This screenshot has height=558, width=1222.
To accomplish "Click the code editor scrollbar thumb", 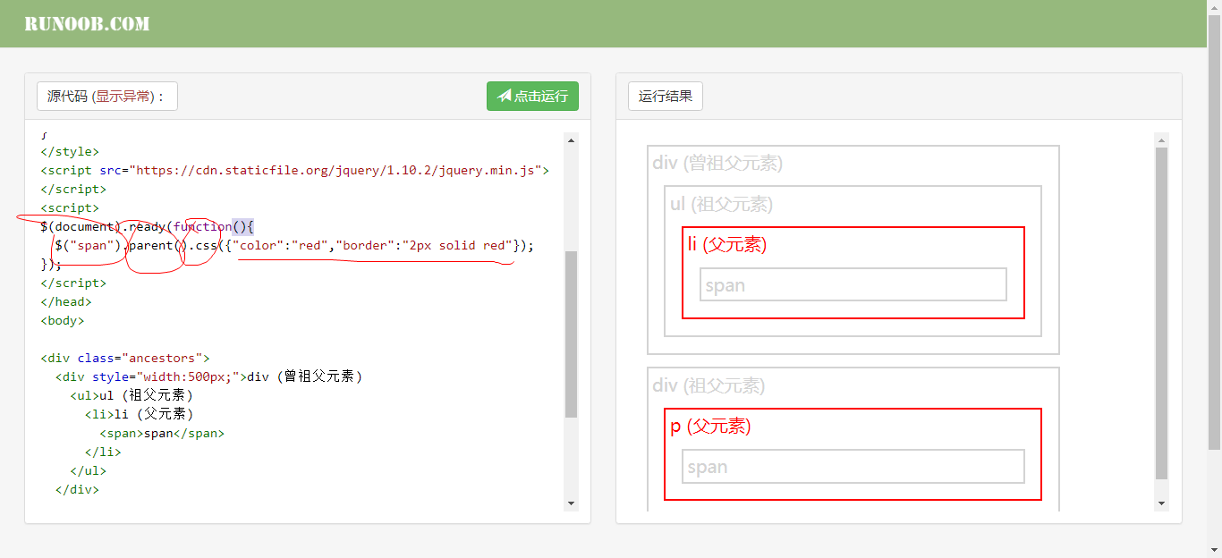I will (x=572, y=334).
